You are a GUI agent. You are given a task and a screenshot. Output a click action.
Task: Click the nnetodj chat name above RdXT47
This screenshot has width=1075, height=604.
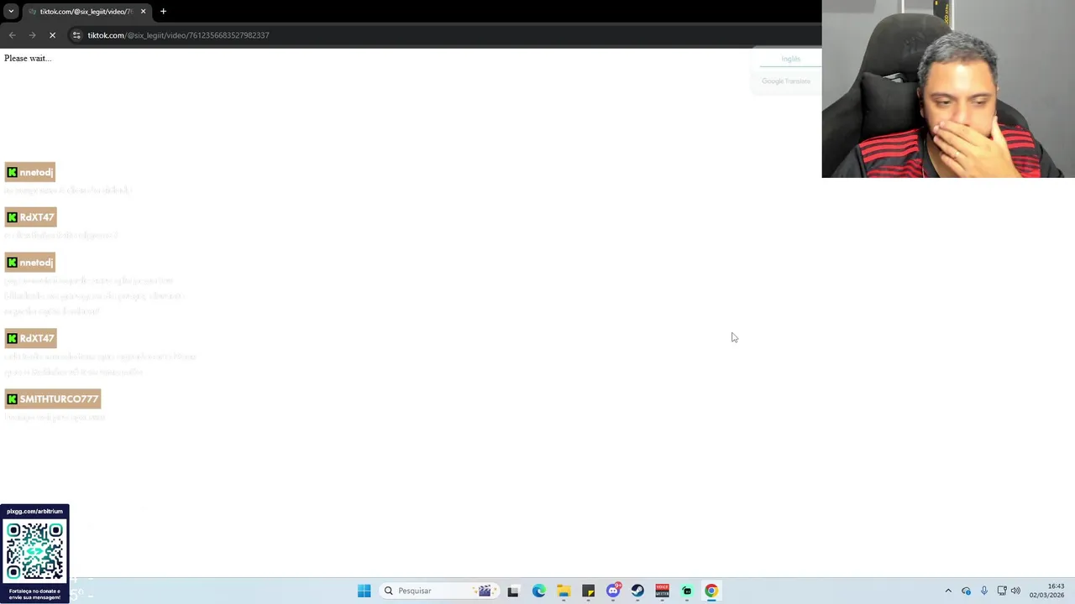(30, 172)
